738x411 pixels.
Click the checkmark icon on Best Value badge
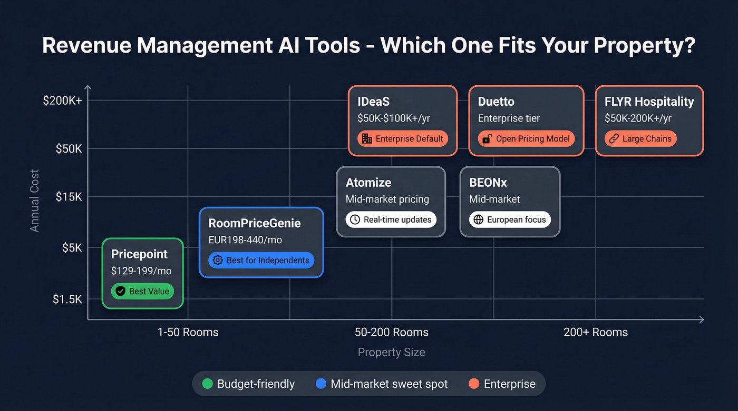(120, 291)
